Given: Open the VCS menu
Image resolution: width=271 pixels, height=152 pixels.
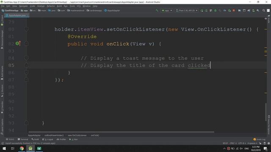Looking at the screenshot, I should [x=79, y=6].
